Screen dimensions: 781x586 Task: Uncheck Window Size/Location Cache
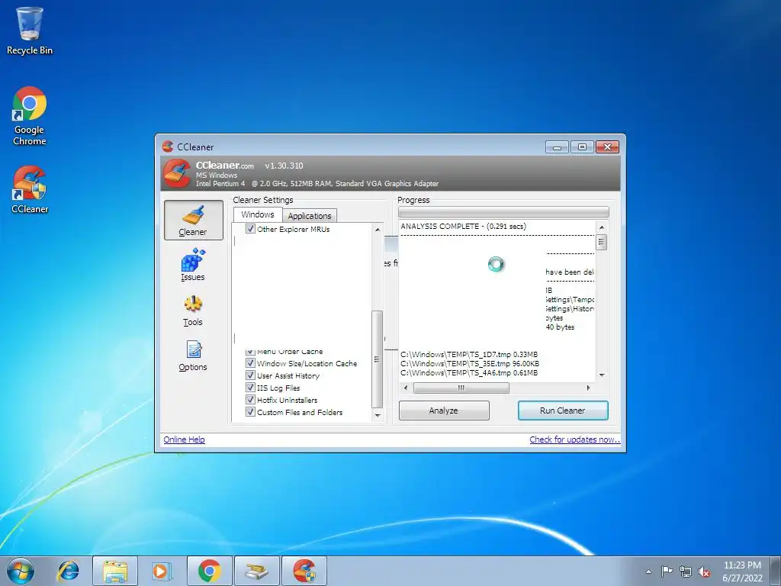tap(250, 363)
